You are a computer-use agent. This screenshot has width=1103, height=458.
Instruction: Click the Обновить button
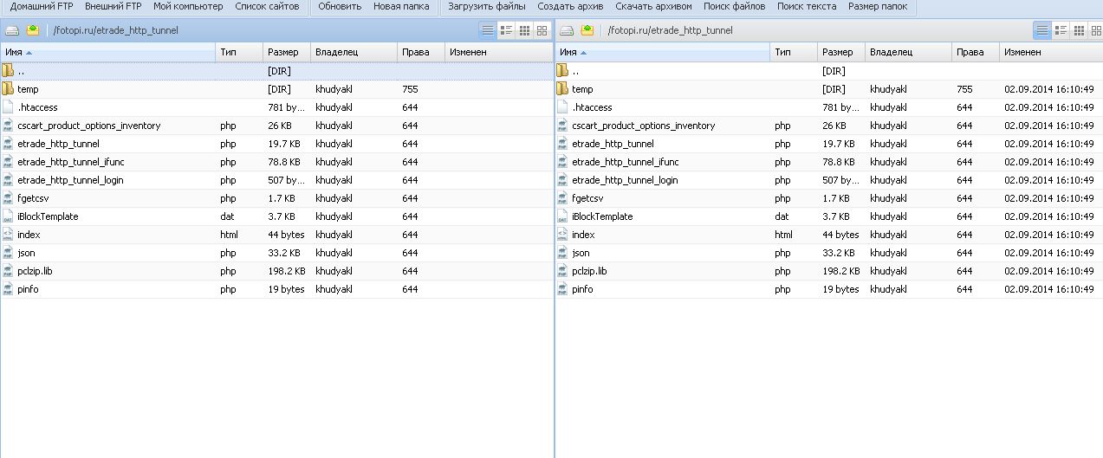tap(340, 7)
